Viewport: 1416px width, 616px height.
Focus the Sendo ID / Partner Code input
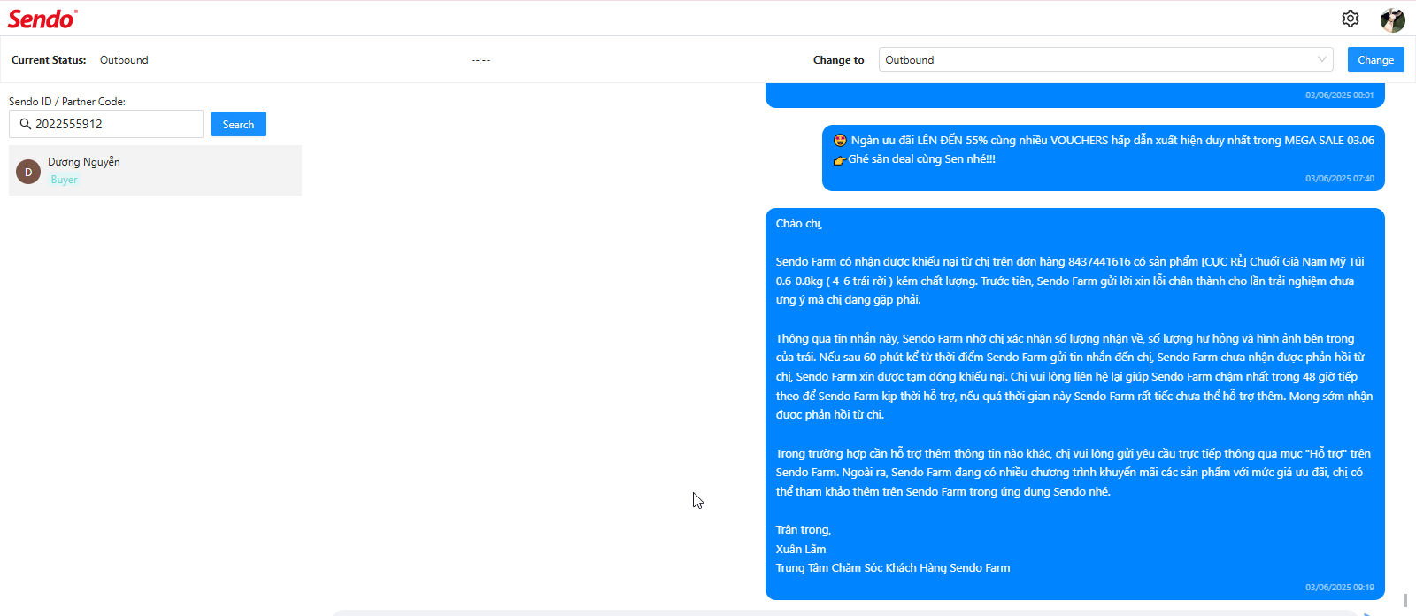click(106, 124)
